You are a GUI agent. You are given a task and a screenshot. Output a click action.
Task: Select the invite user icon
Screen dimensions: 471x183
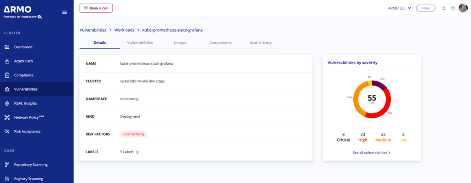[x=443, y=8]
